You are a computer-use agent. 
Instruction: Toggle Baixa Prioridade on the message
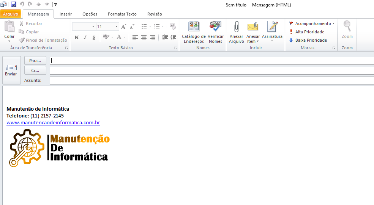308,40
